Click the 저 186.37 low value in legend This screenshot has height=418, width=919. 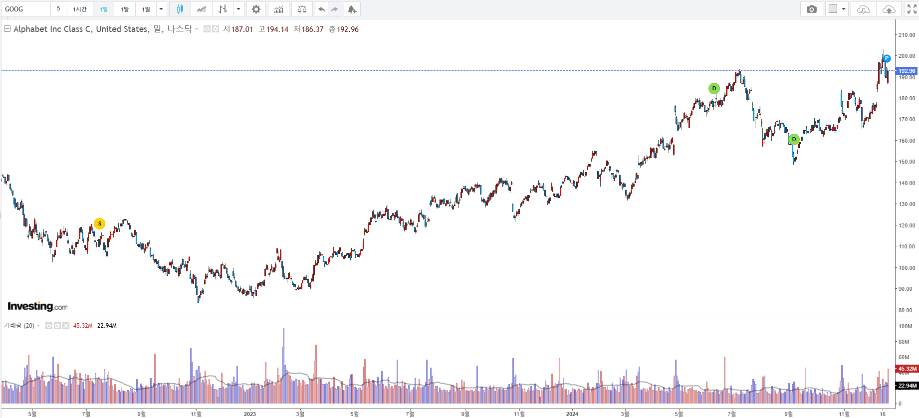click(308, 29)
